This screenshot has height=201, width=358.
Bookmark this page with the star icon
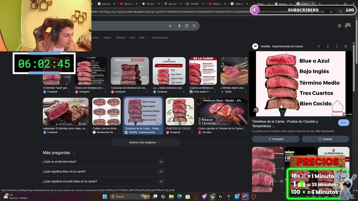point(331,12)
